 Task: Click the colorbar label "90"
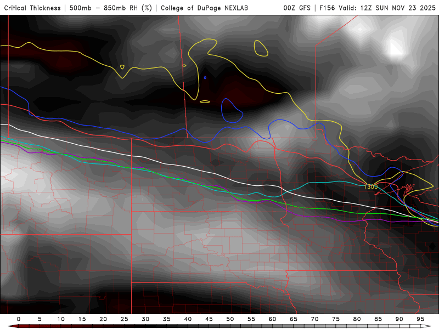[399, 319]
